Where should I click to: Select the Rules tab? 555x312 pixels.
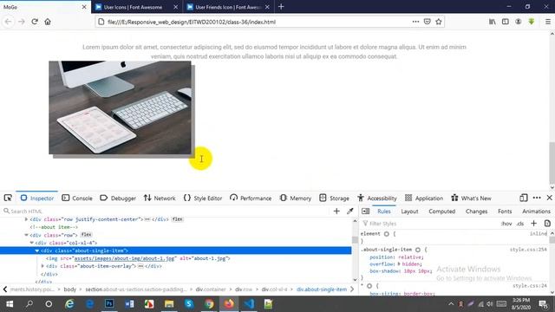pyautogui.click(x=383, y=211)
